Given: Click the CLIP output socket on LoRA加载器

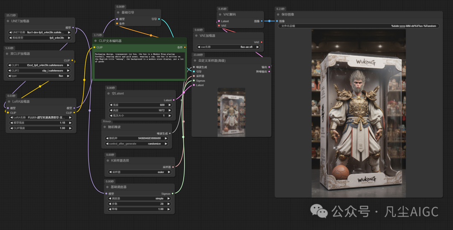Looking at the screenshot, I should click(x=74, y=112).
